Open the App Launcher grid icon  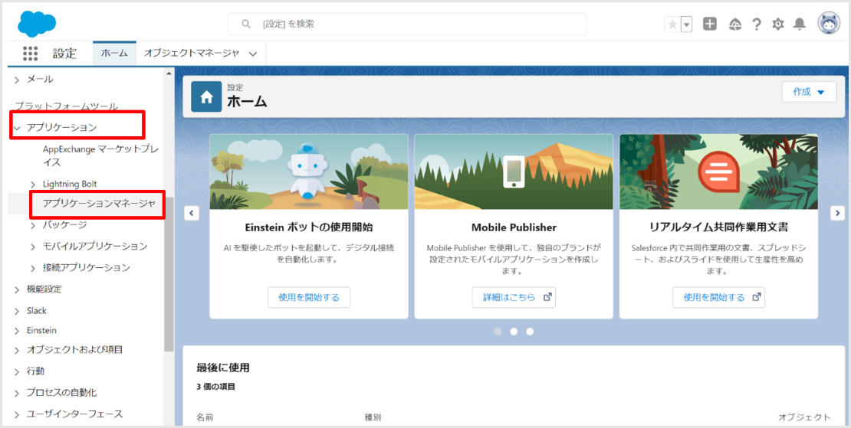click(31, 54)
